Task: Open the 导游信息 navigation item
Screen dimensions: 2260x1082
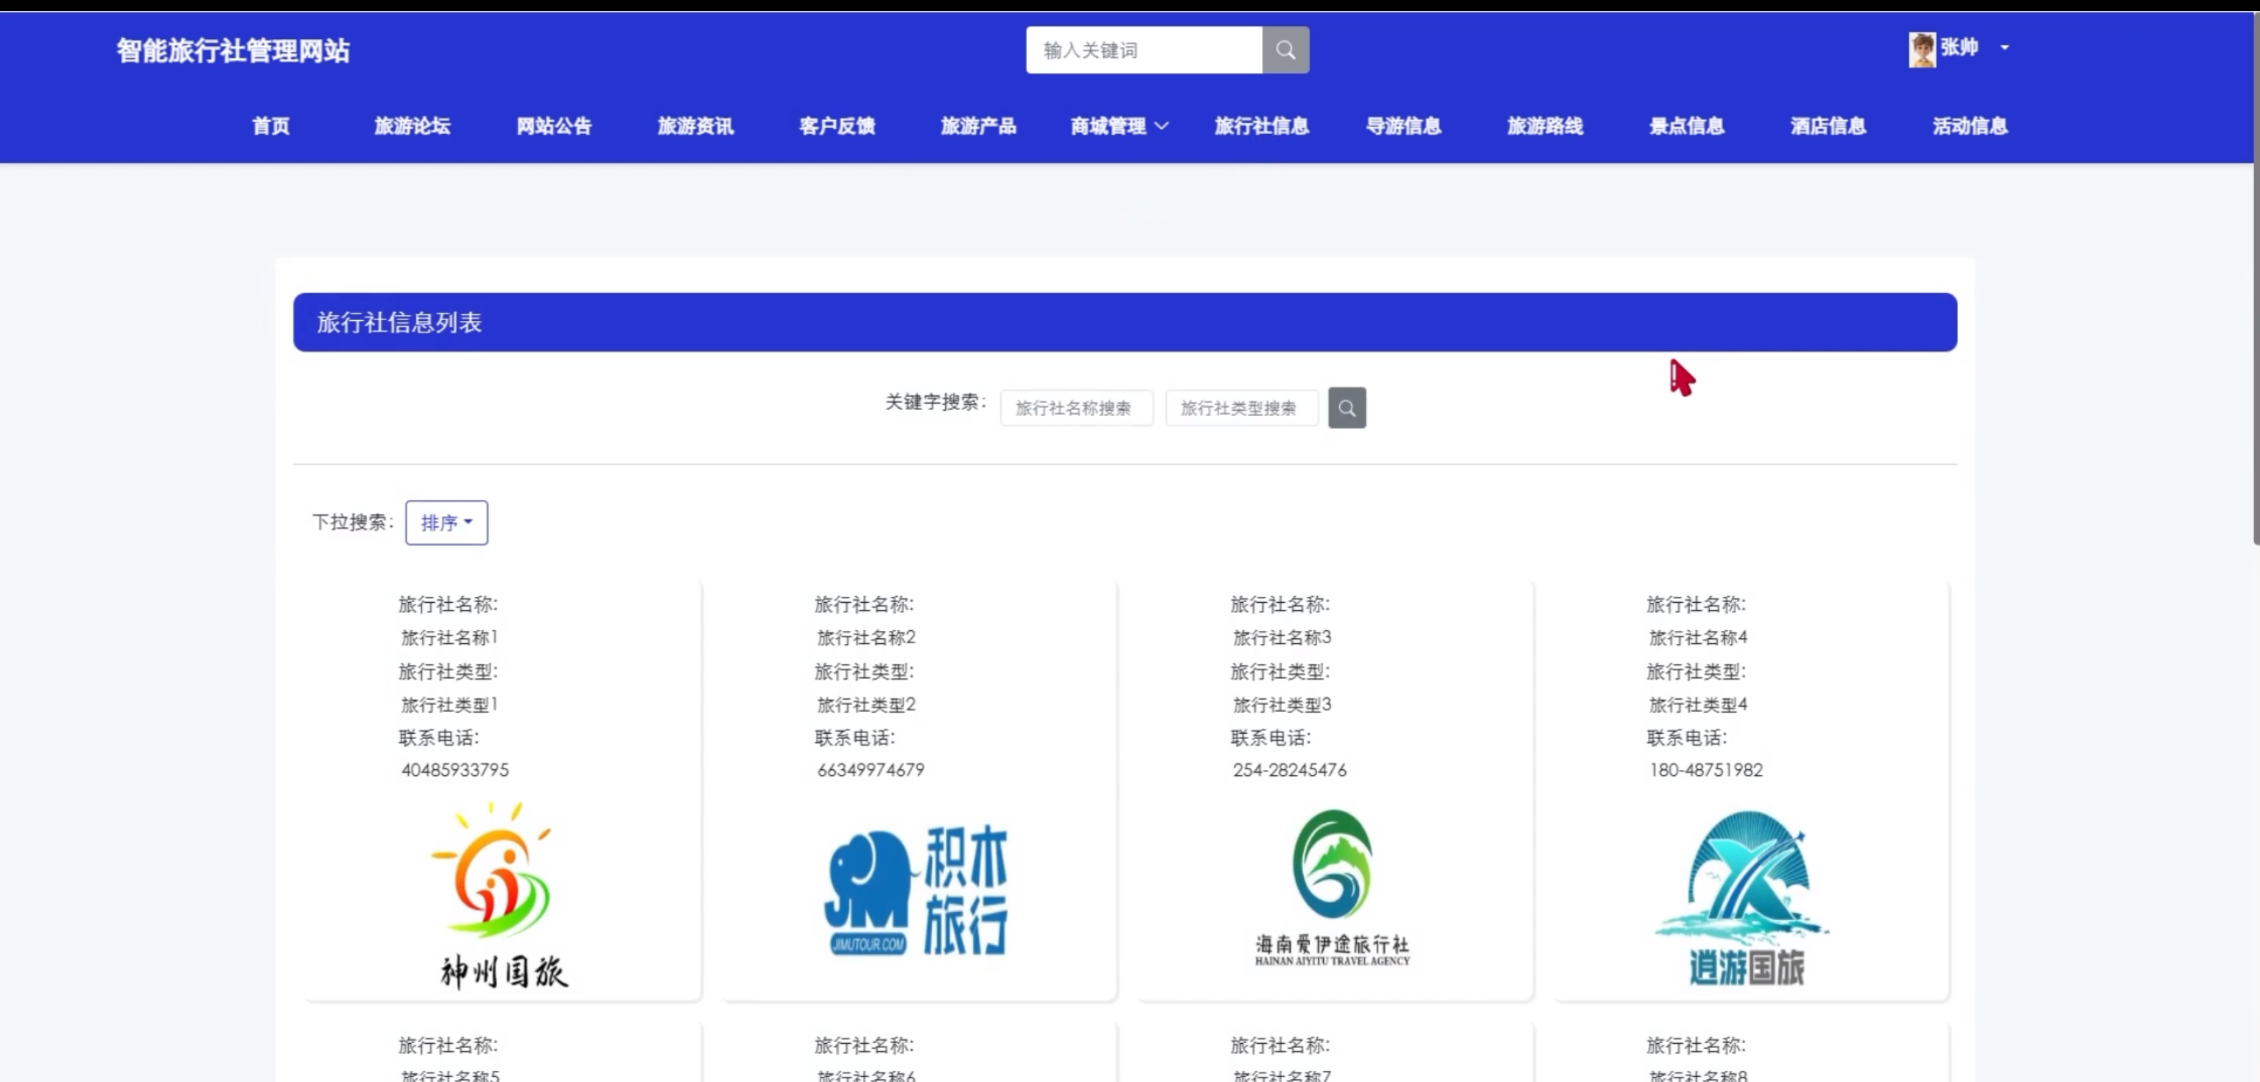Action: tap(1403, 127)
